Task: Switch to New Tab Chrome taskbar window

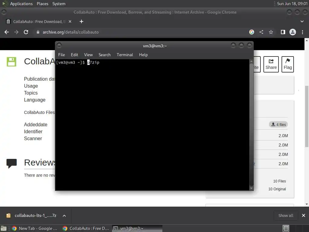Action: point(35,228)
